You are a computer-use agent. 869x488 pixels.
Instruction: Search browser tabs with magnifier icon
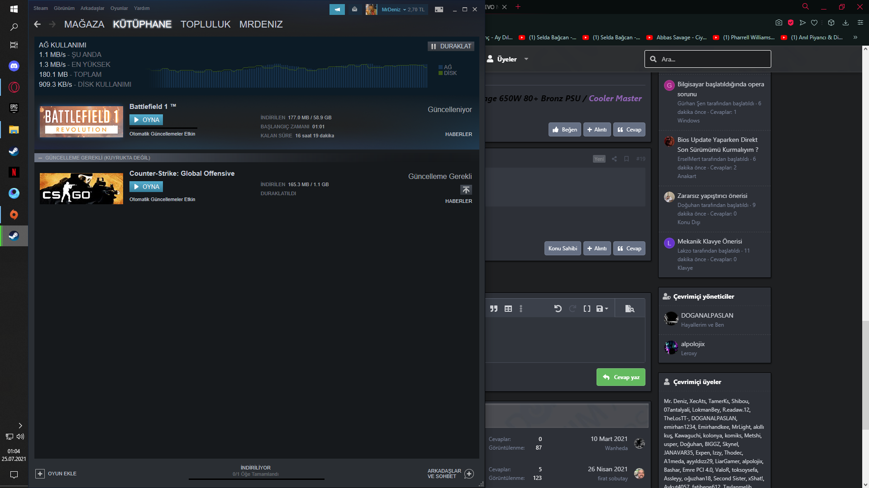[x=805, y=7]
